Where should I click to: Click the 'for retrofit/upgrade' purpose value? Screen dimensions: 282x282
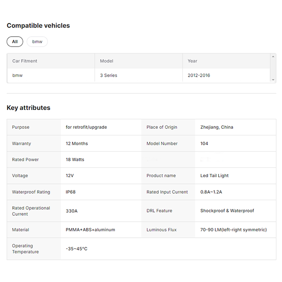86,127
